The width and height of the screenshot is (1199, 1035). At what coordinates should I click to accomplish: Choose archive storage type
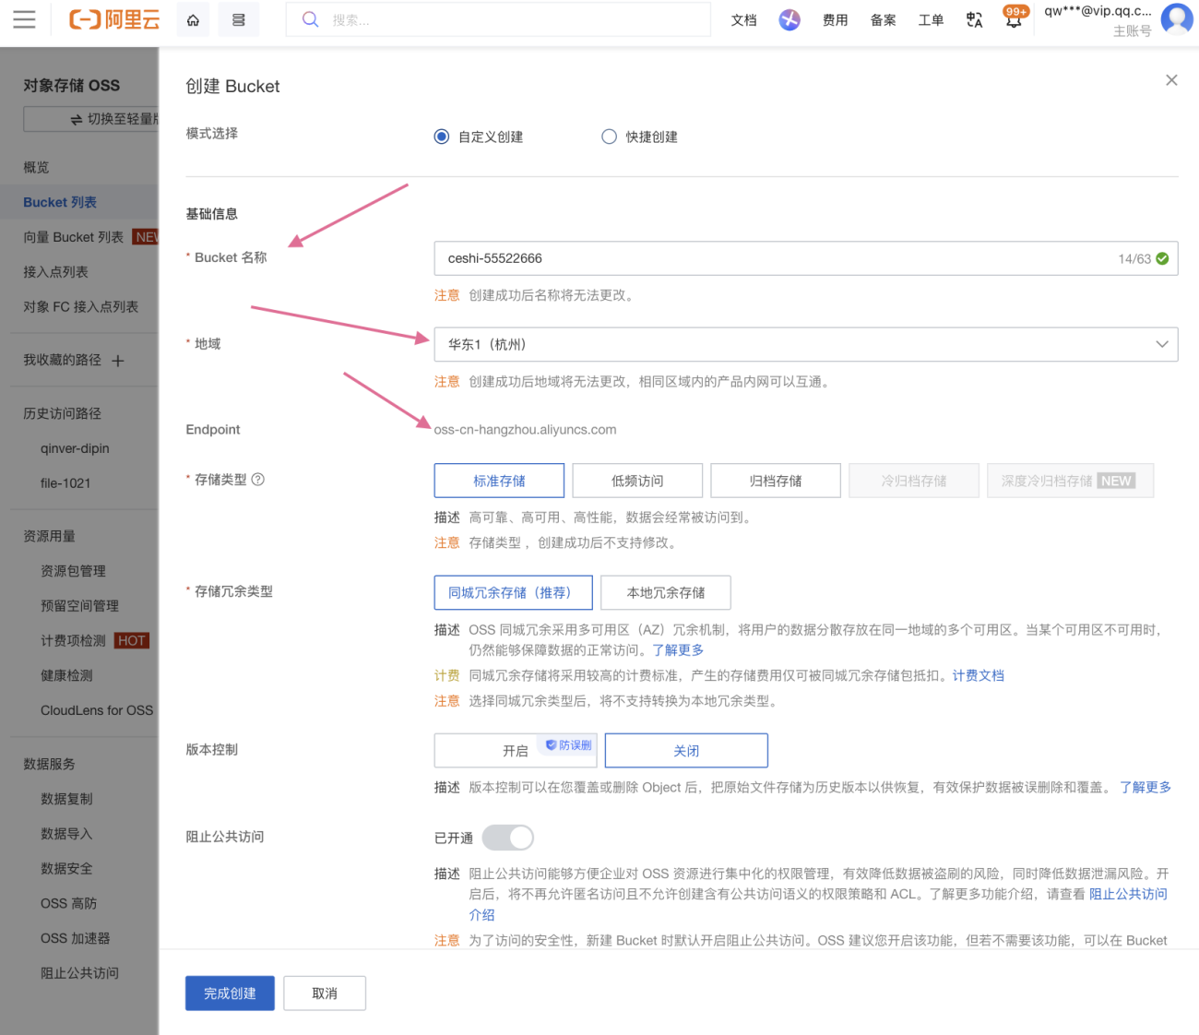click(776, 481)
